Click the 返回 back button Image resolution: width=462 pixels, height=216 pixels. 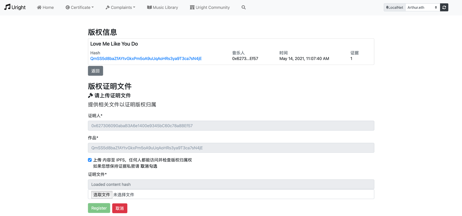tap(95, 71)
